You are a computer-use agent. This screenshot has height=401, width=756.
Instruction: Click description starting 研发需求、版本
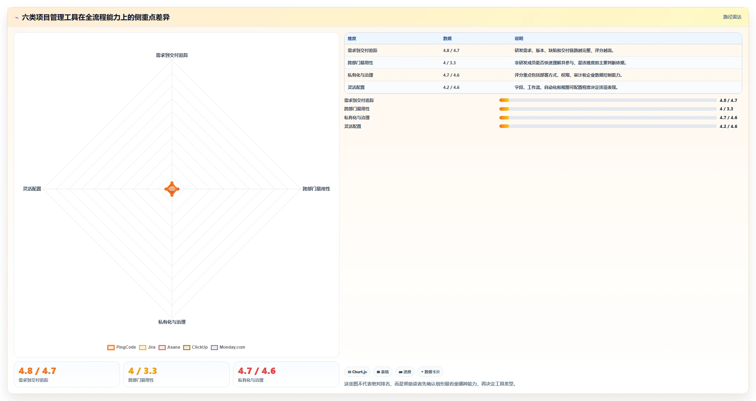[564, 51]
